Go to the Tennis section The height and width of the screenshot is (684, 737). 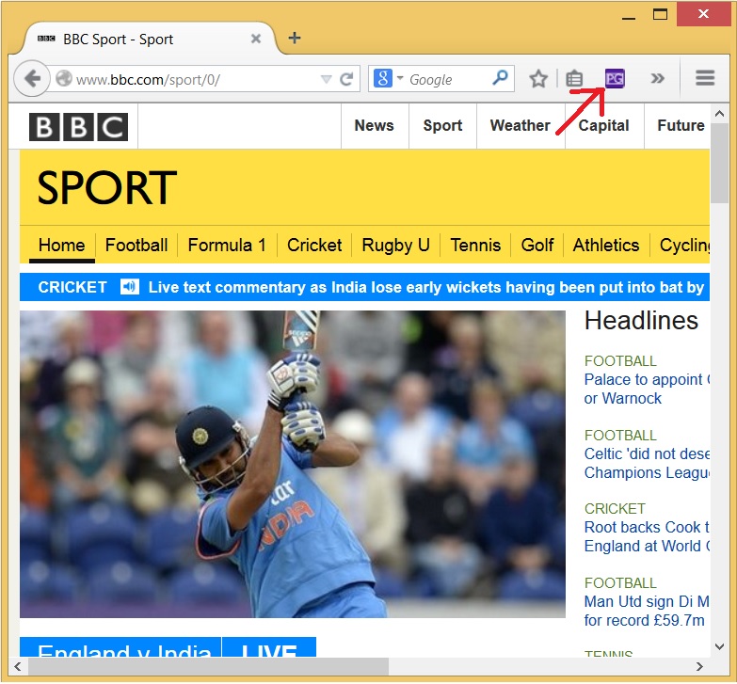click(x=475, y=246)
